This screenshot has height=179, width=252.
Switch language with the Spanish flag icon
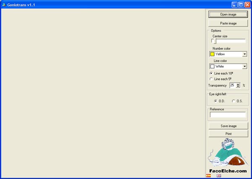pos(208,176)
